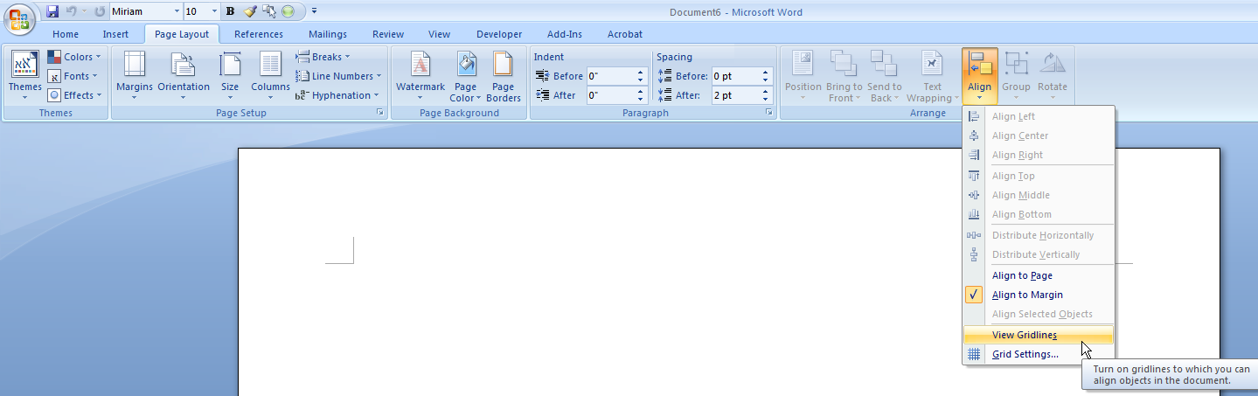Click the Indent After value field
This screenshot has height=396, width=1258.
[610, 95]
